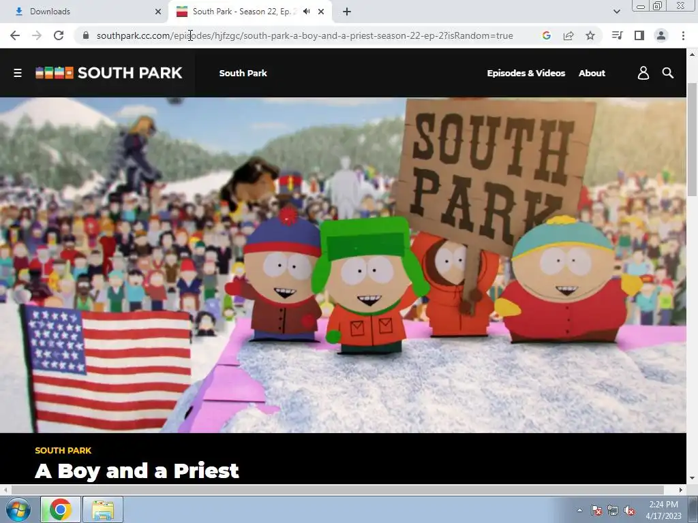The image size is (698, 523).
Task: Click horizontal scrollbar right arrow
Action: (681, 490)
